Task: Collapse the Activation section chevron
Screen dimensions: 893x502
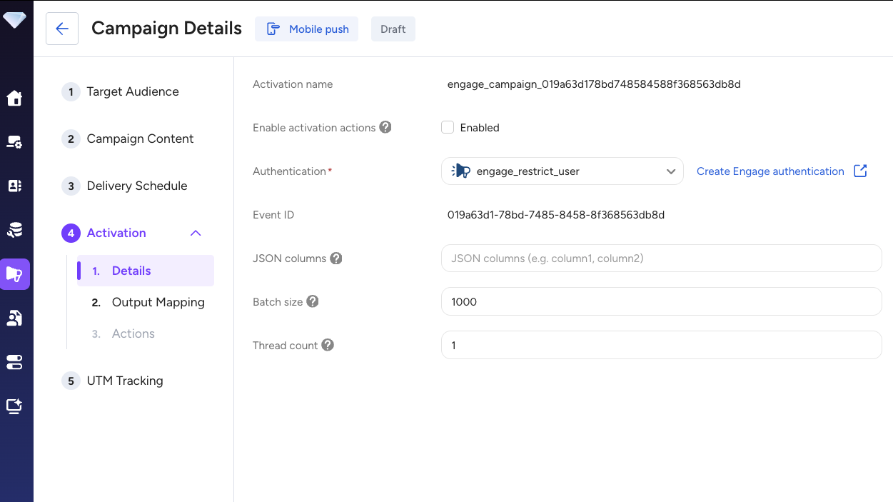Action: click(x=196, y=233)
